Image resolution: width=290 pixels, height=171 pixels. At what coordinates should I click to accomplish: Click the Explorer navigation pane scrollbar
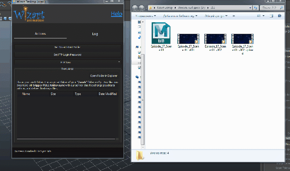143,100
